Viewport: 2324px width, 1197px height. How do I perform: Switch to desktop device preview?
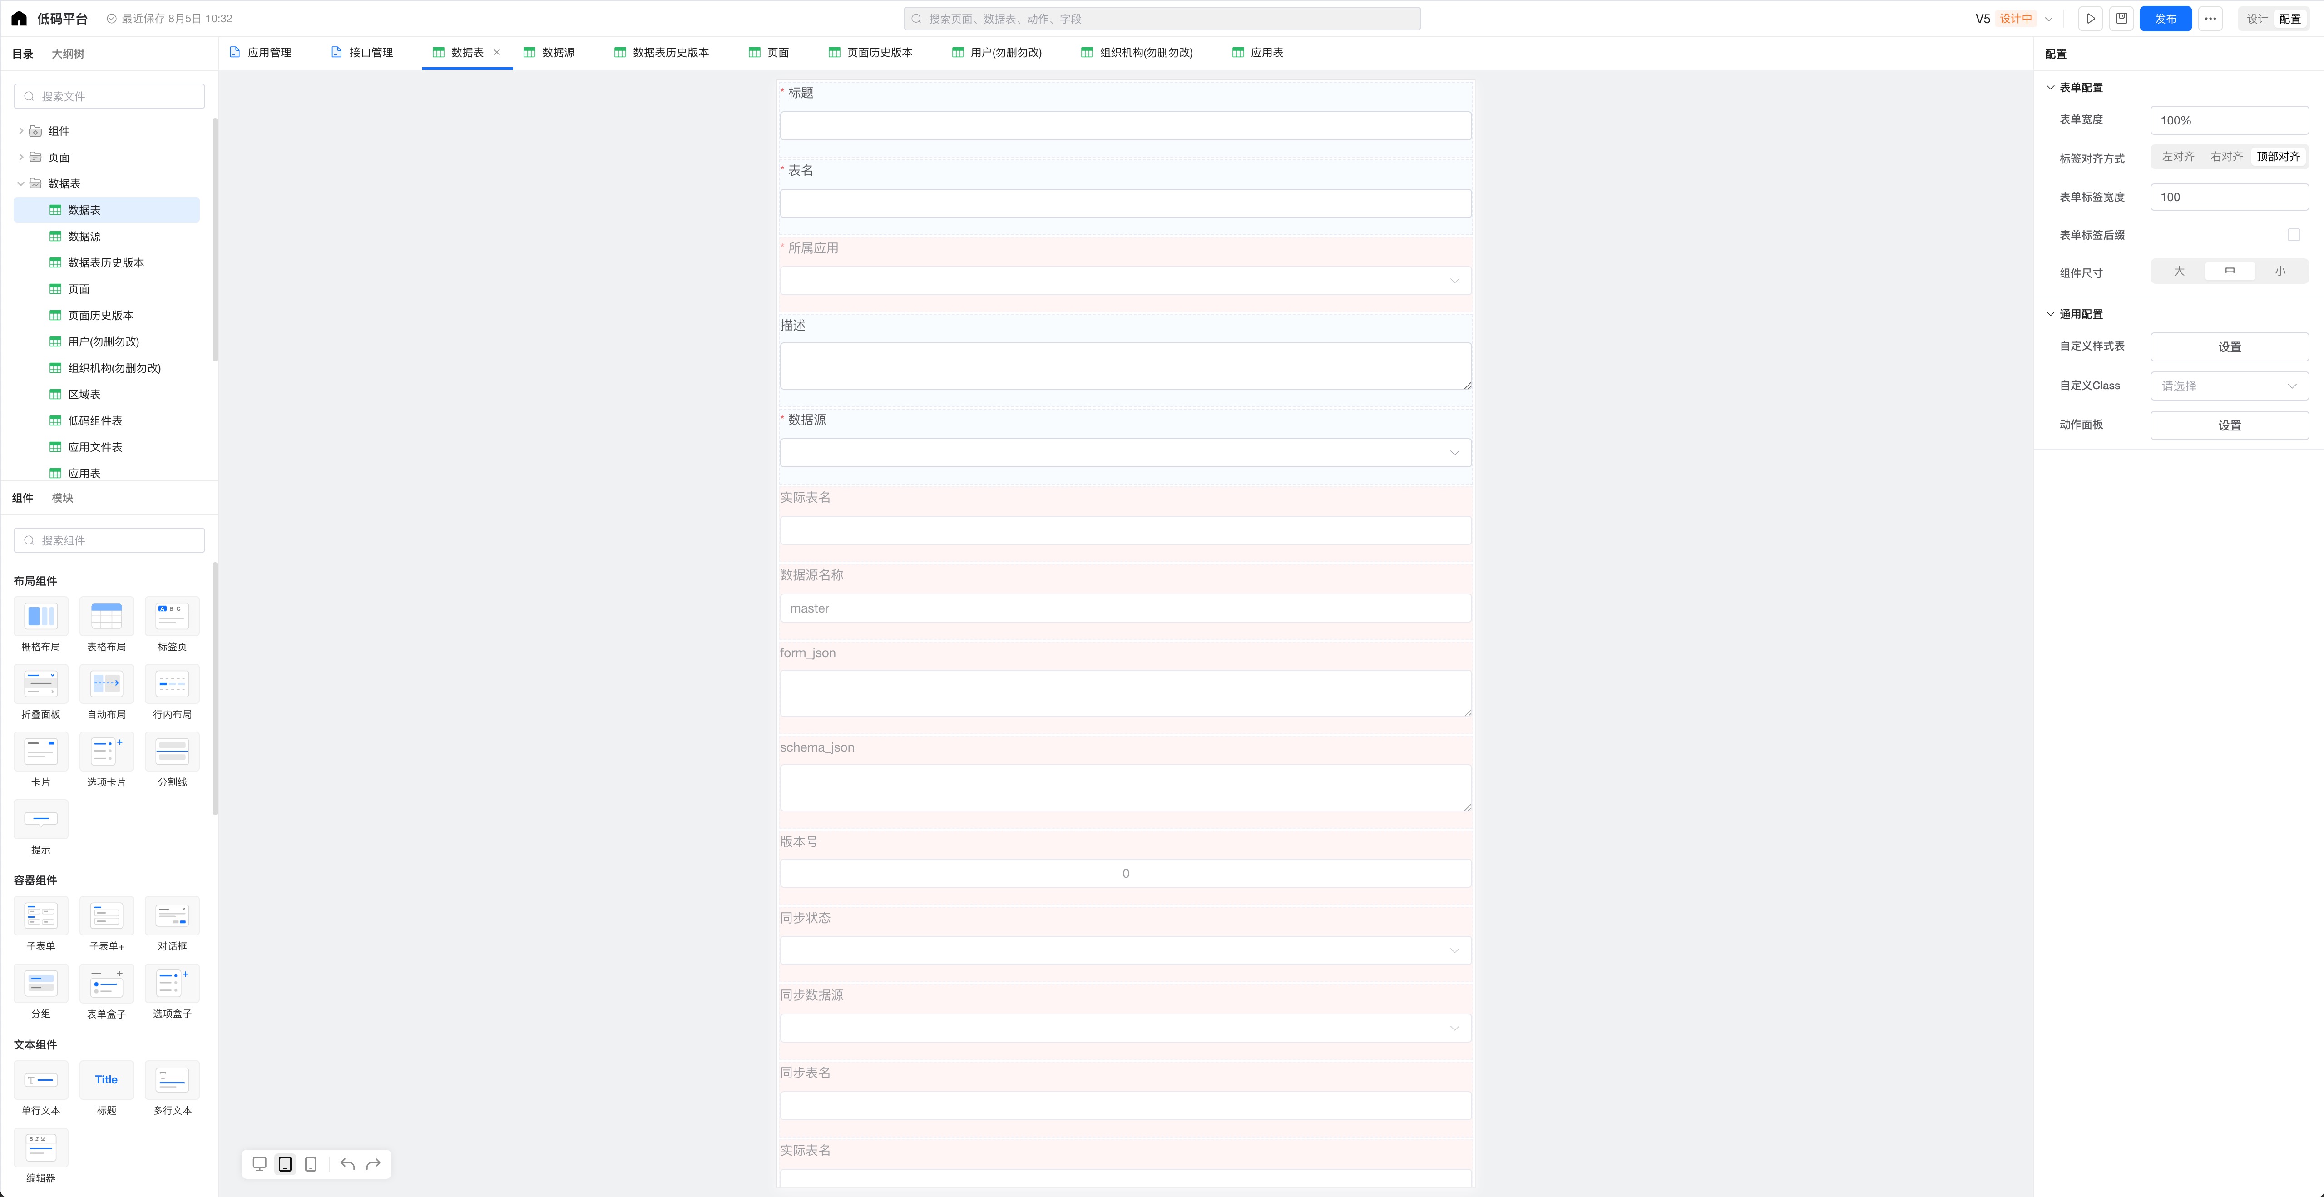click(260, 1164)
